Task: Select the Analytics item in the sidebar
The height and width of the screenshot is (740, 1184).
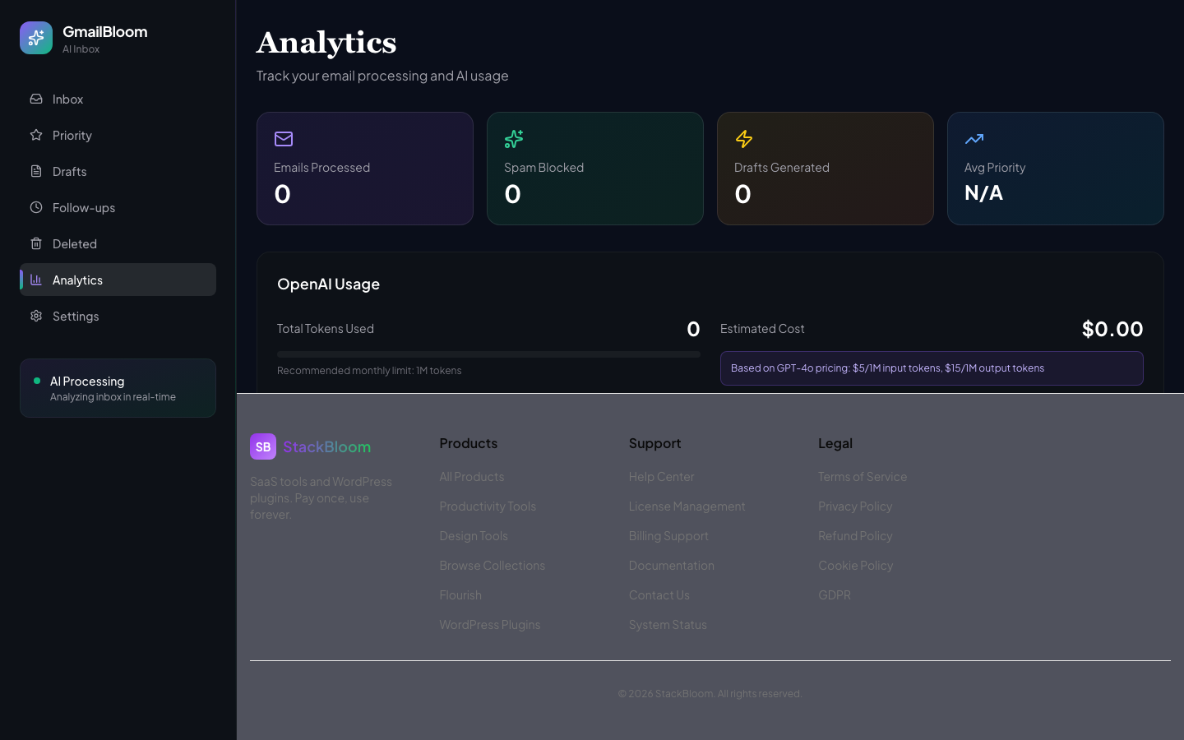Action: [x=77, y=280]
